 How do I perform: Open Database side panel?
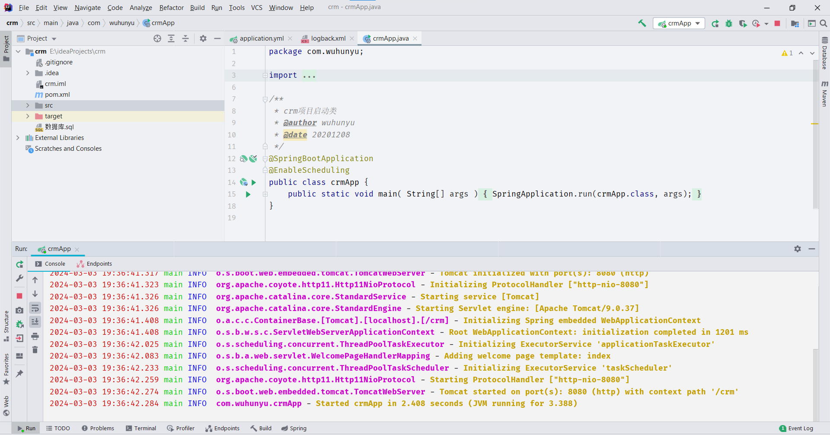(x=824, y=53)
